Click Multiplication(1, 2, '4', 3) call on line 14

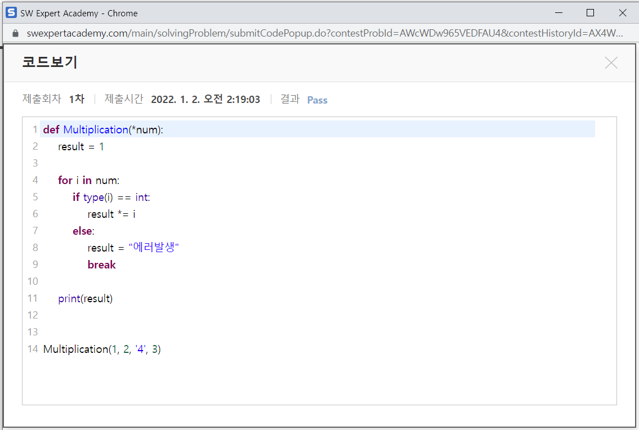pos(102,349)
